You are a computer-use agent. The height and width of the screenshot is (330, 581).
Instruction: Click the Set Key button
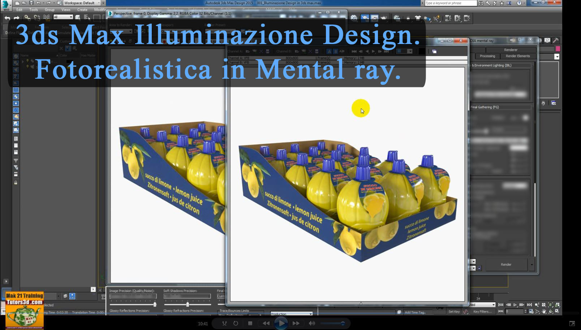pyautogui.click(x=454, y=312)
